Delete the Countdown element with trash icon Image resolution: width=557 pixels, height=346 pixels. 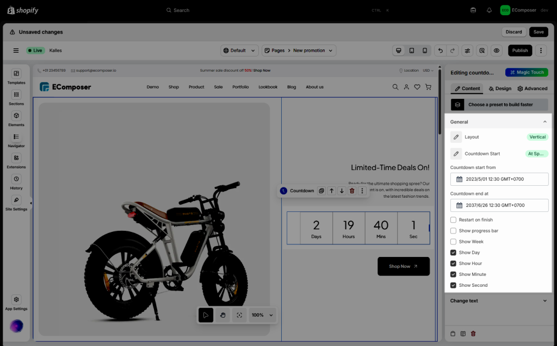point(352,191)
